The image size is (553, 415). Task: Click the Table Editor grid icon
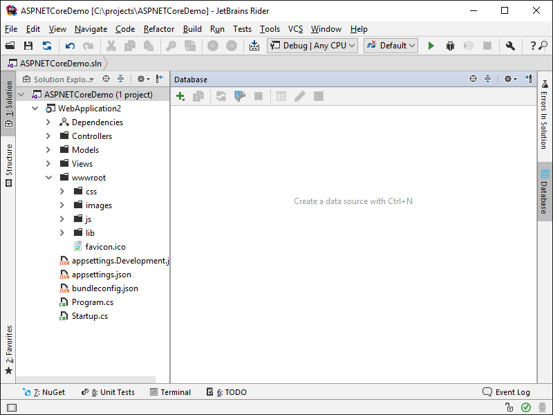(x=281, y=96)
